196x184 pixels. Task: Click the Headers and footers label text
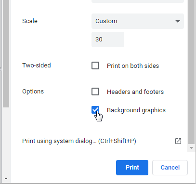135,92
